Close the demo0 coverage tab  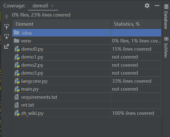point(52,6)
